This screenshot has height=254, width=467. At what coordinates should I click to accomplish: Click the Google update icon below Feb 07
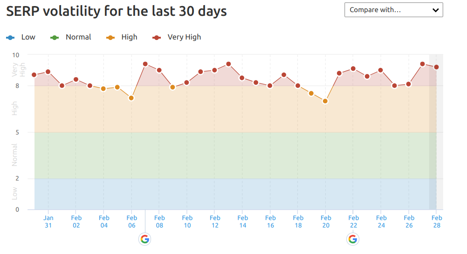click(145, 239)
